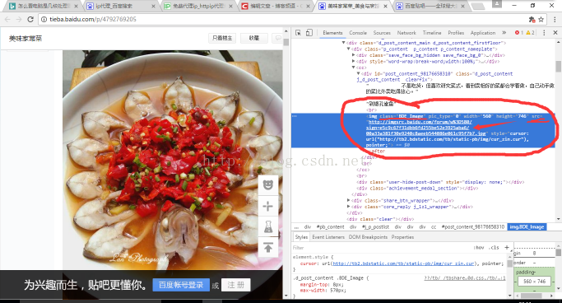Collapse the post_content_98176658310 div node
The height and width of the screenshot is (303, 562).
[358, 73]
